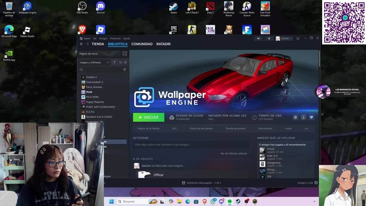The width and height of the screenshot is (366, 206).
Task: Open Spotify from the taskbar
Action: 230,201
